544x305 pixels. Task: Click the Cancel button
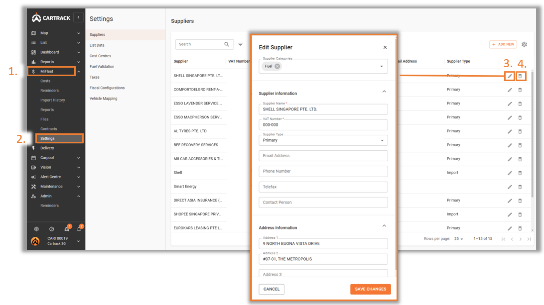point(272,289)
